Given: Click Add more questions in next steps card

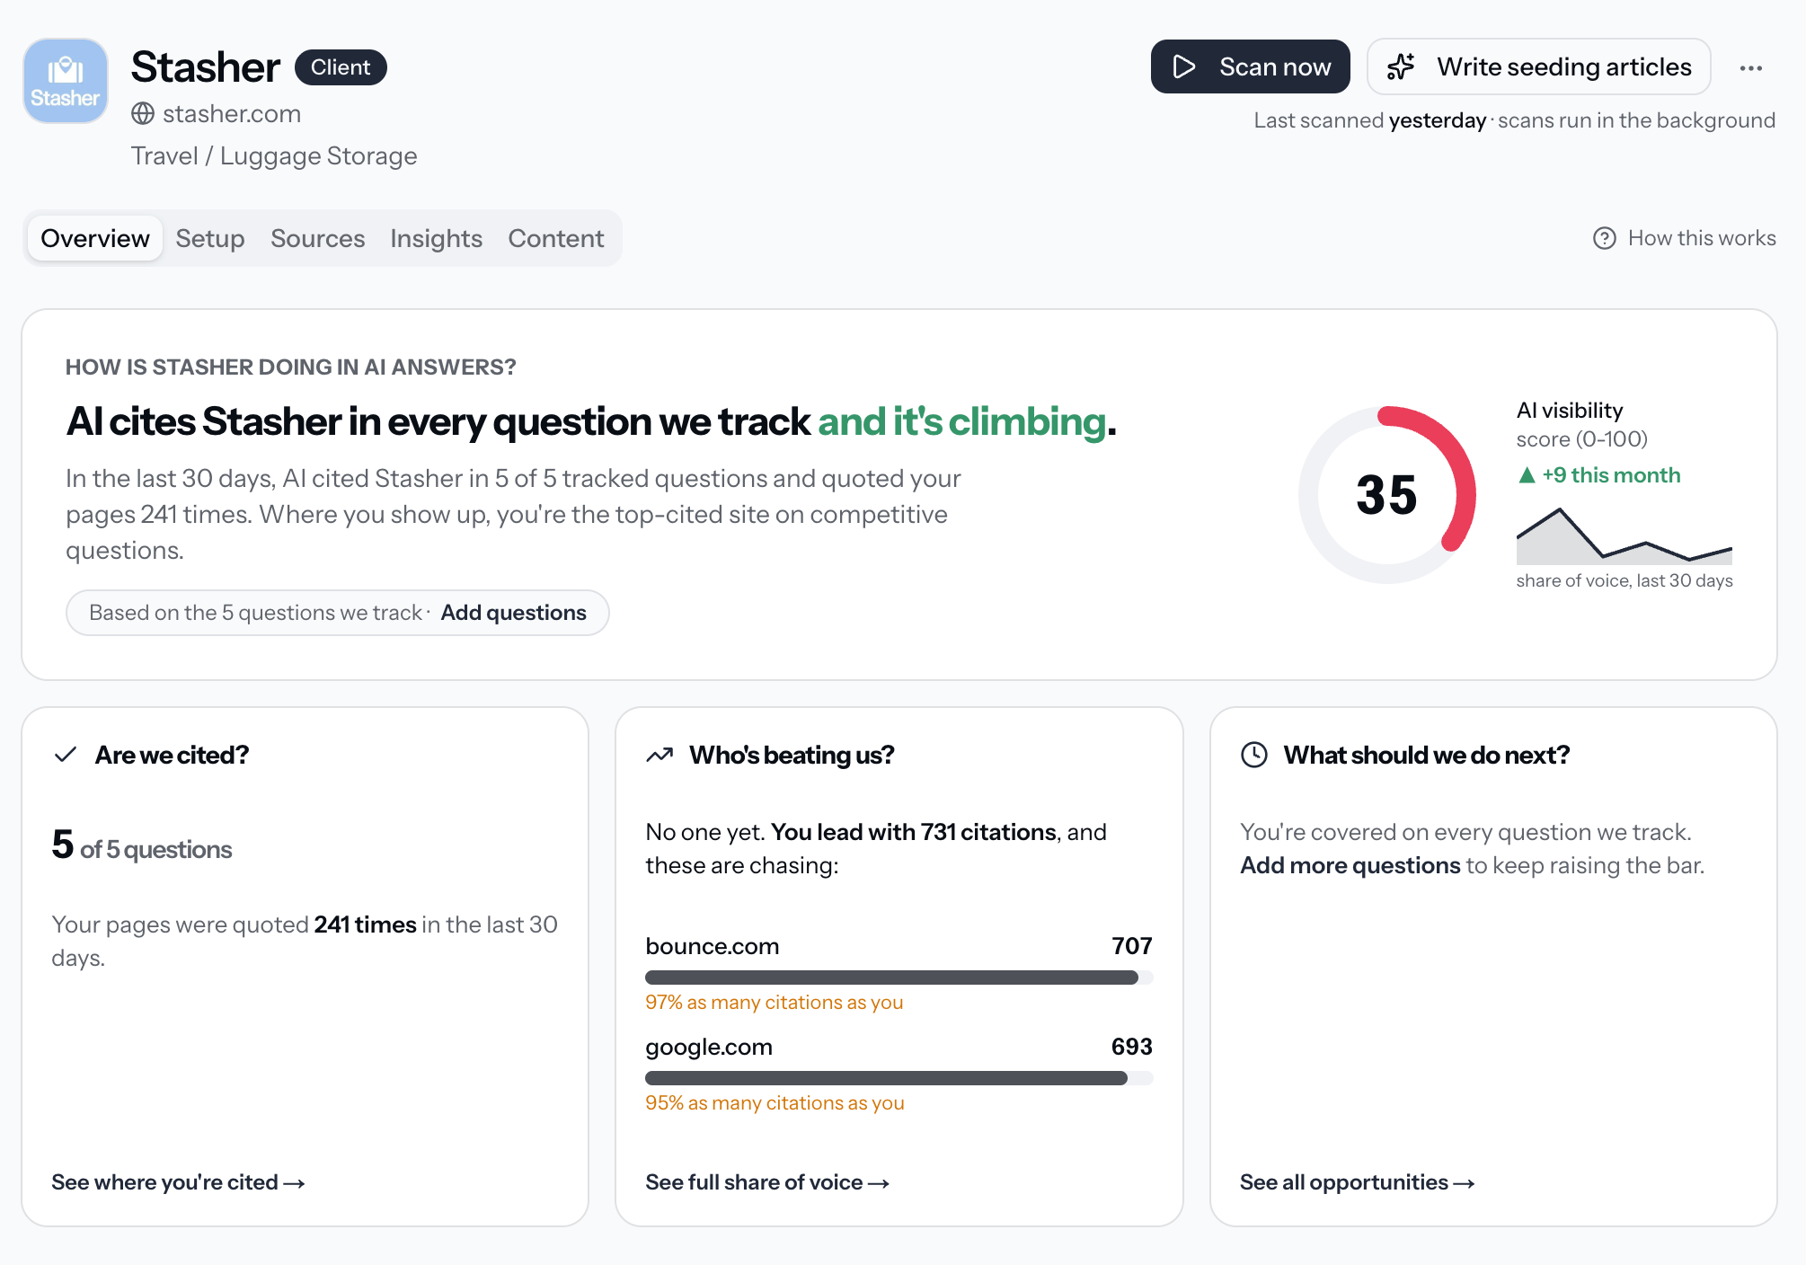Looking at the screenshot, I should [1350, 865].
